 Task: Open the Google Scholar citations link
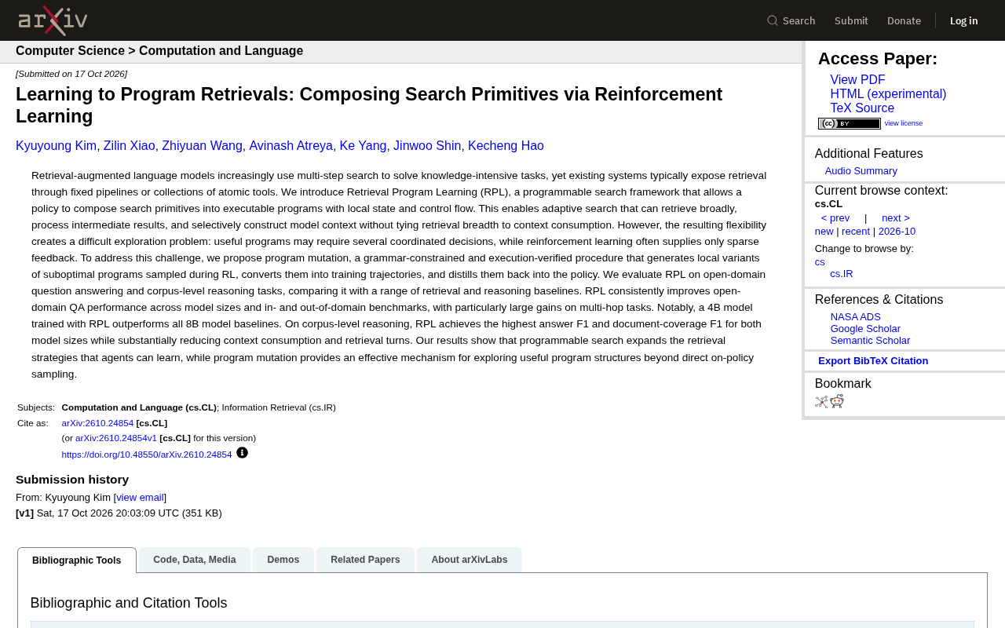point(865,329)
